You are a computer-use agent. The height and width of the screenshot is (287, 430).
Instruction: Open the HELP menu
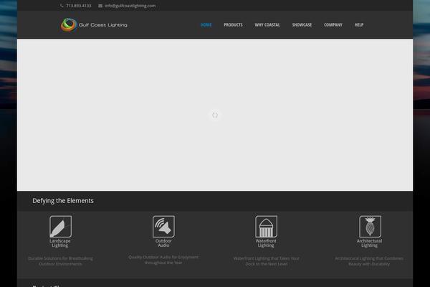pos(359,24)
